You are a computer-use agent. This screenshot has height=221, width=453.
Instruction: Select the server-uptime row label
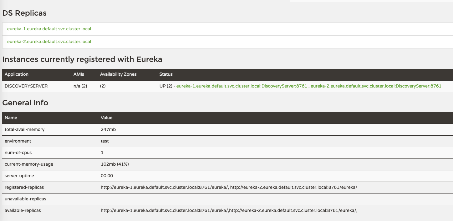click(19, 176)
